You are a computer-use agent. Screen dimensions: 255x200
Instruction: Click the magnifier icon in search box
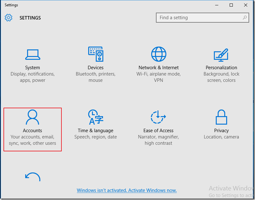click(245, 18)
